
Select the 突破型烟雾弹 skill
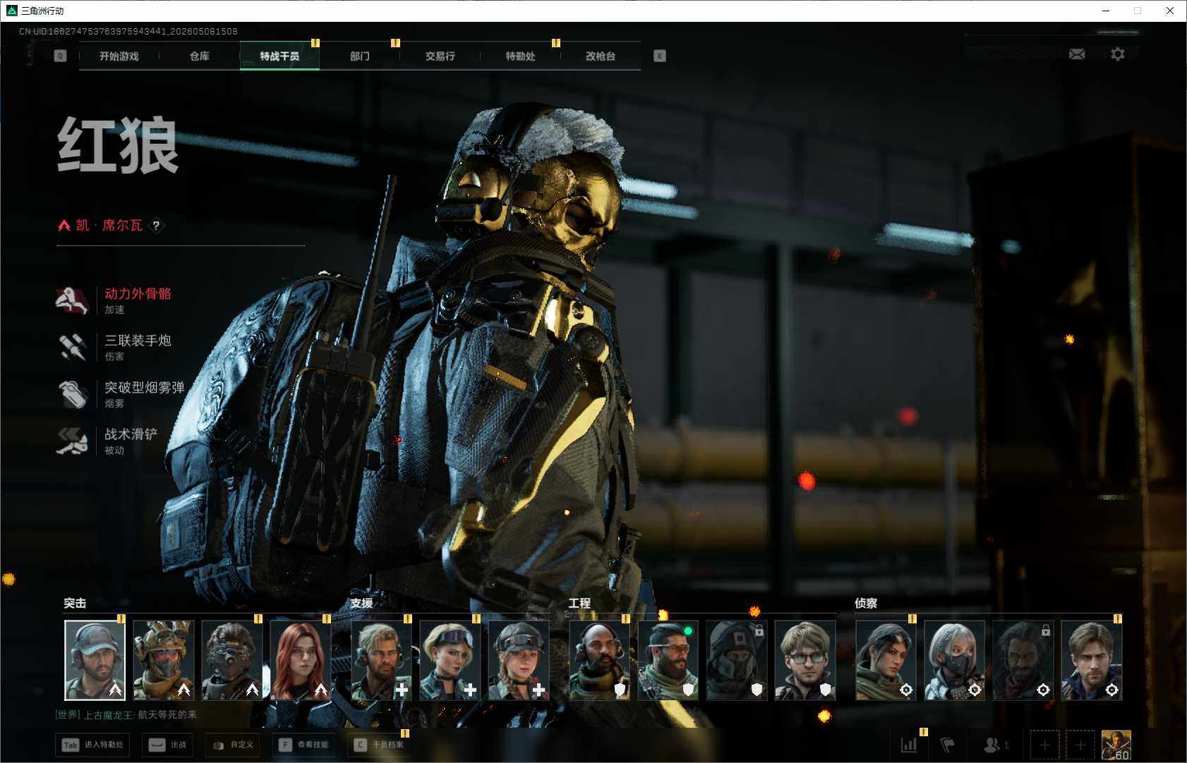click(121, 394)
